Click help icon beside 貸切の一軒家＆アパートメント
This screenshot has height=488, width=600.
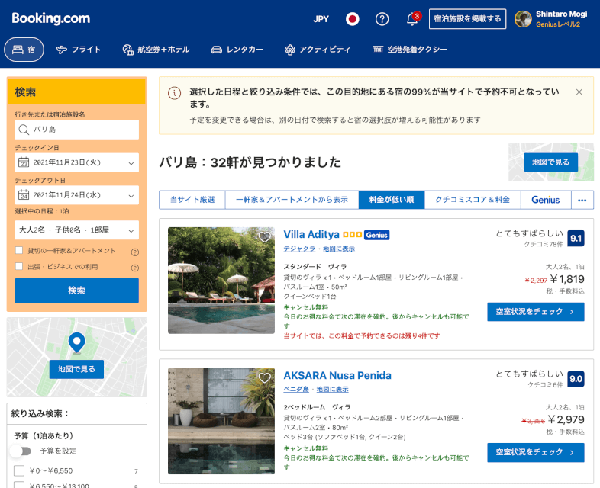tap(134, 252)
